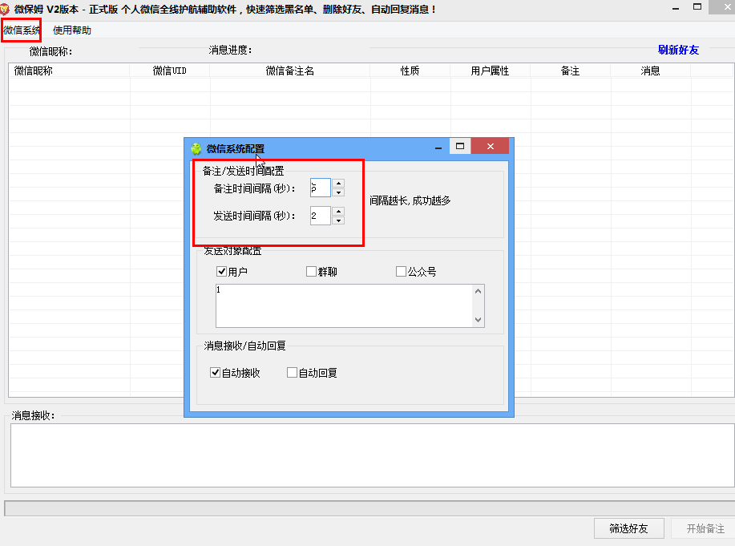
Task: Minimize the 微信系统配置 dialog
Action: [x=438, y=148]
